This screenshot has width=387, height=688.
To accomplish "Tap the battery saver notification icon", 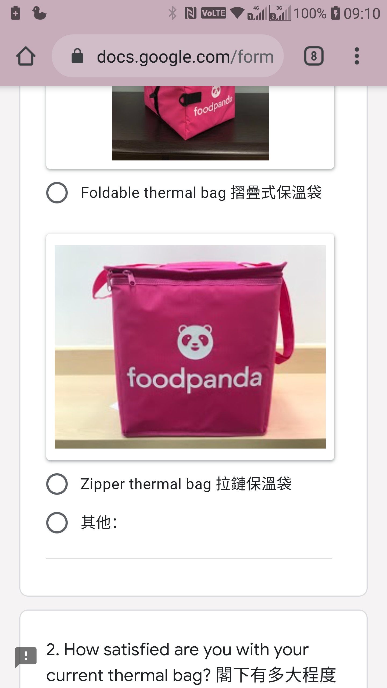I will [x=16, y=13].
